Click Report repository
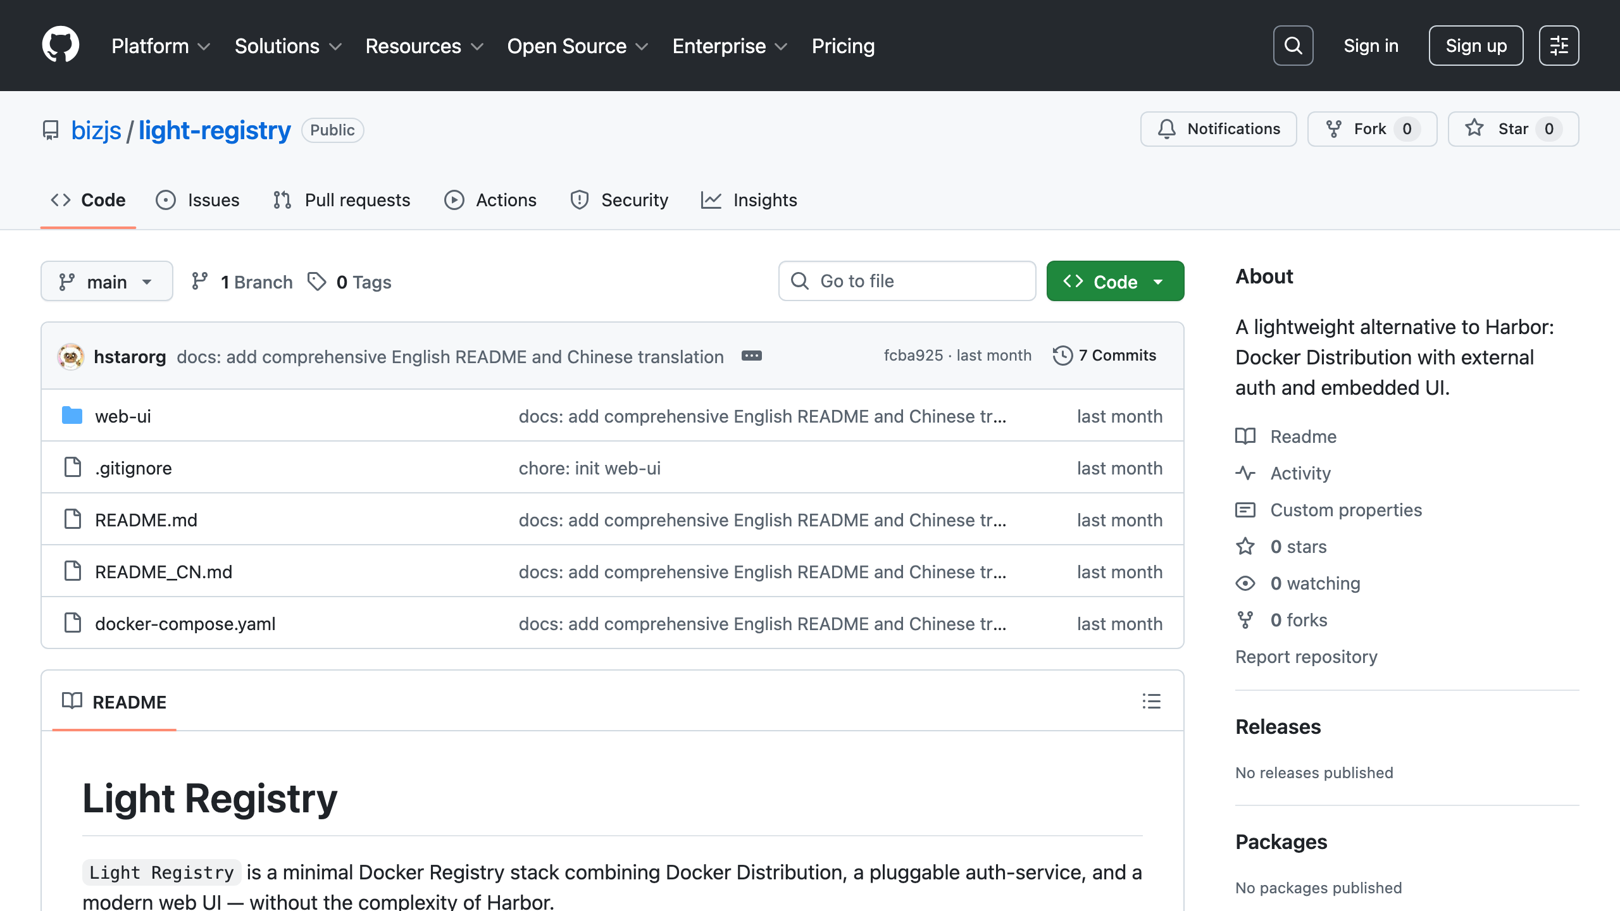 pos(1306,656)
